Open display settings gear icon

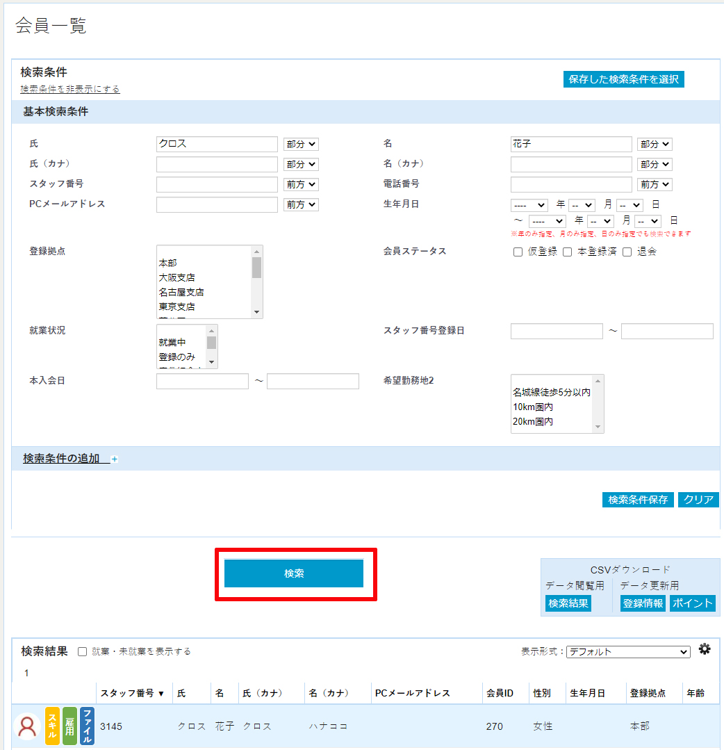click(705, 649)
